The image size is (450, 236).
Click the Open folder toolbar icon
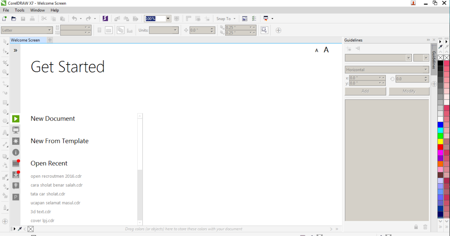(14, 18)
